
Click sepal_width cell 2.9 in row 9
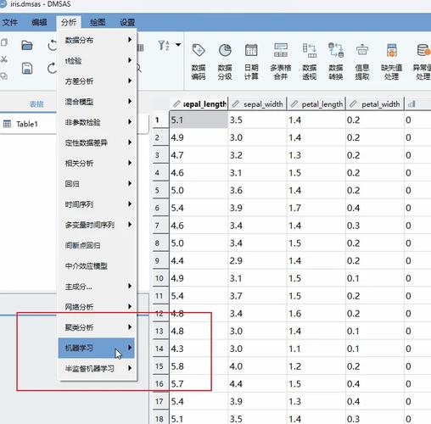point(257,260)
